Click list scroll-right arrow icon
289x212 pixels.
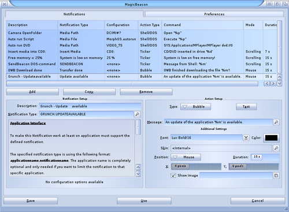(273, 84)
